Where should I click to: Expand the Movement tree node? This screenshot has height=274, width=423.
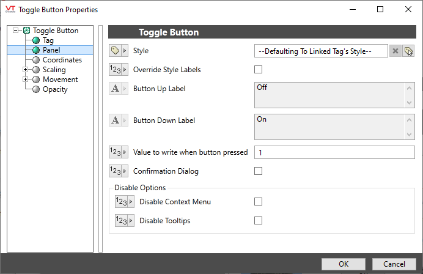[26, 80]
